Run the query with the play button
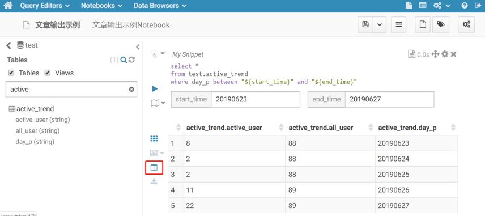485x216 pixels. 155,89
